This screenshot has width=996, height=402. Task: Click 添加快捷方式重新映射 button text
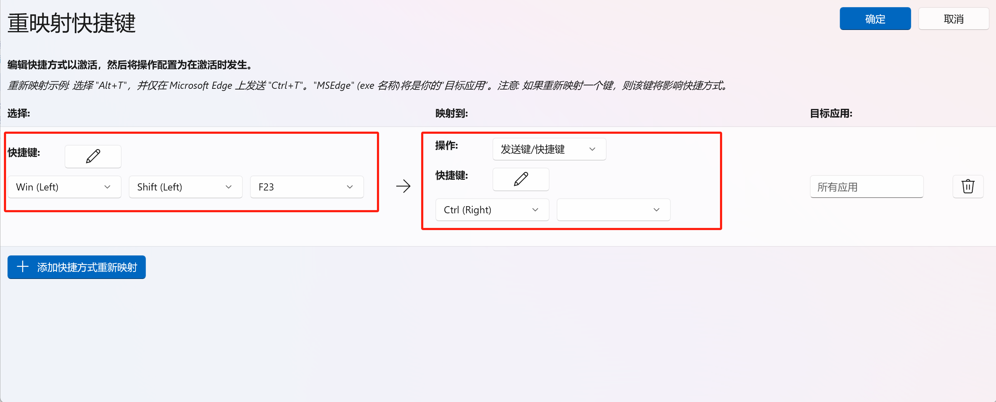pos(87,268)
